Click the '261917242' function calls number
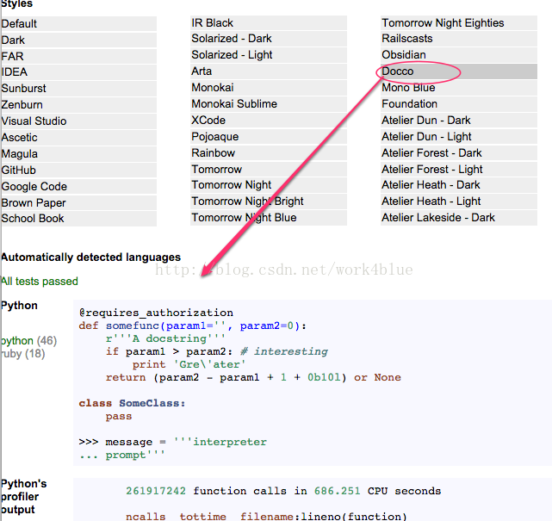Image resolution: width=552 pixels, height=521 pixels. click(x=156, y=491)
